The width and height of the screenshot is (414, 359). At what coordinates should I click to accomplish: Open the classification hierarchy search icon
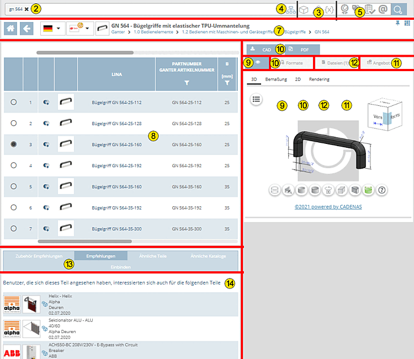click(x=291, y=10)
